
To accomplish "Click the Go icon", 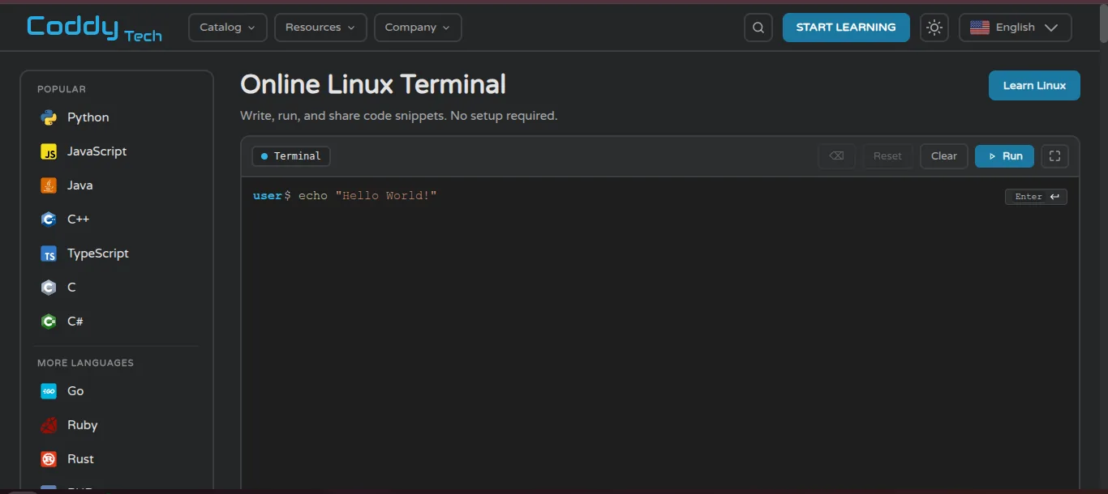I will (x=49, y=391).
